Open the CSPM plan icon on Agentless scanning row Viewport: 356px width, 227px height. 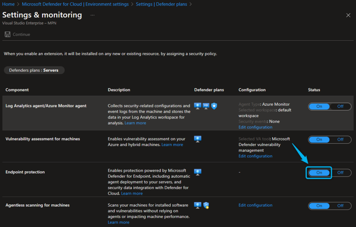(x=206, y=205)
